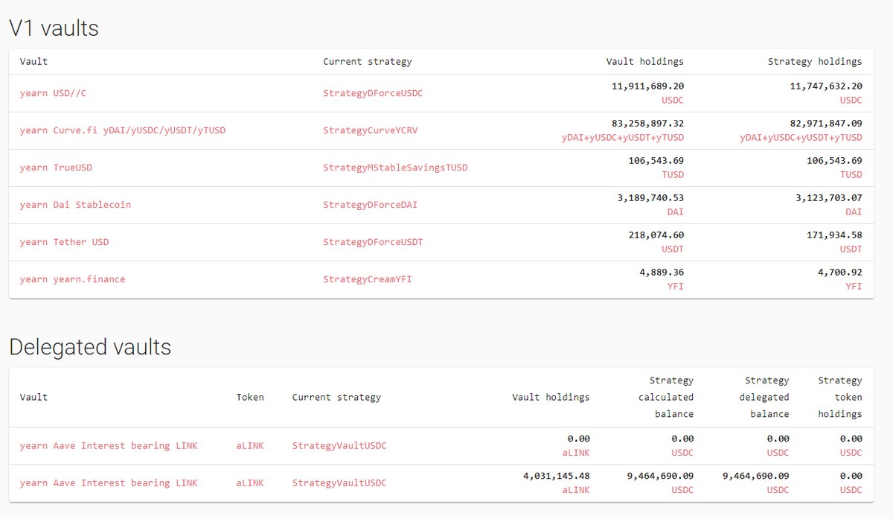The image size is (893, 519).
Task: Click the StrategyDForceUSDC strategy link
Action: click(x=373, y=93)
